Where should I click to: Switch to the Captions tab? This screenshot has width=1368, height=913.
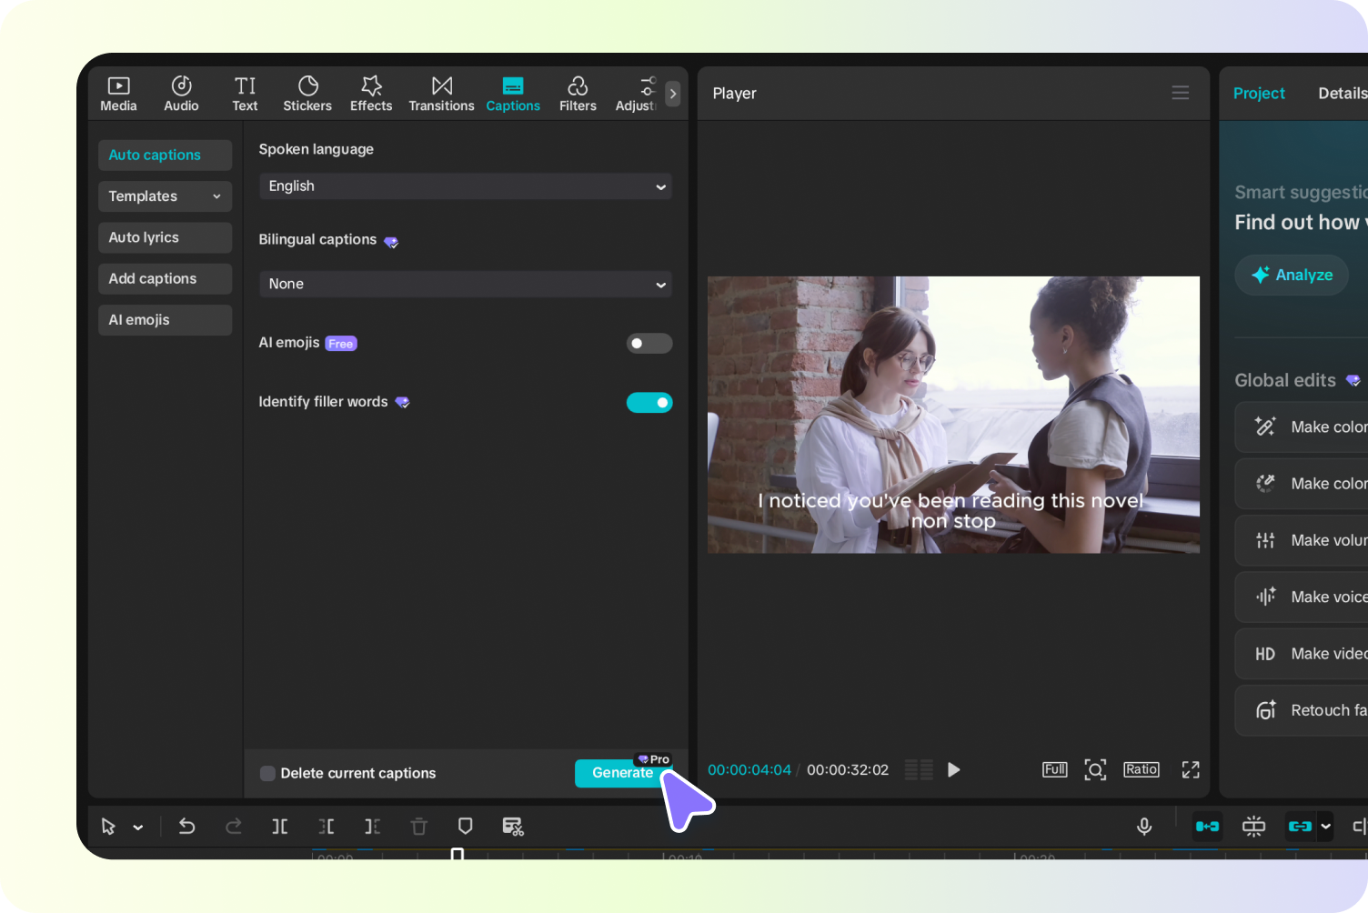click(513, 93)
